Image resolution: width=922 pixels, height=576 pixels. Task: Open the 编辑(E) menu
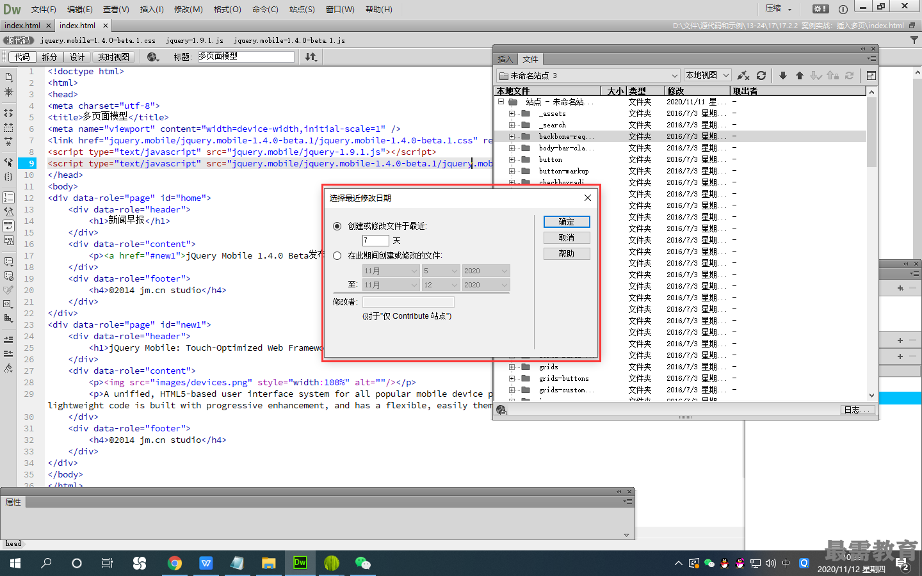[x=80, y=9]
